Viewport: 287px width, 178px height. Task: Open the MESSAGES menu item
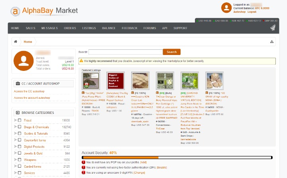(49, 28)
